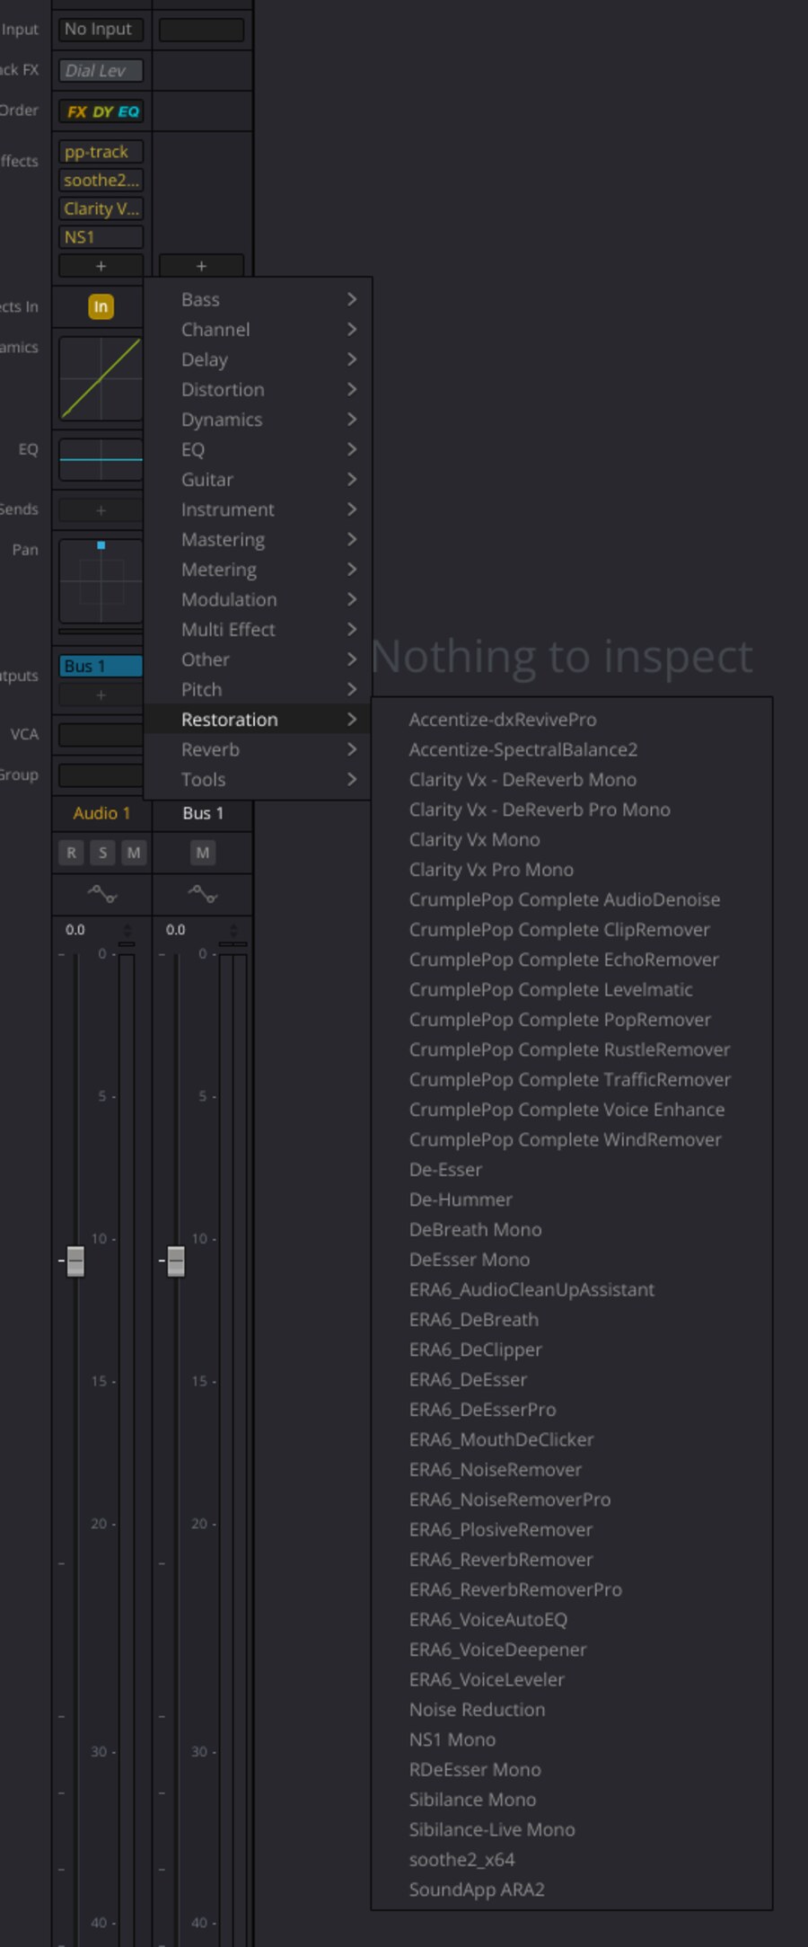Choose Accentize-SpectralBalance2 plugin
The width and height of the screenshot is (808, 1947).
click(x=572, y=749)
